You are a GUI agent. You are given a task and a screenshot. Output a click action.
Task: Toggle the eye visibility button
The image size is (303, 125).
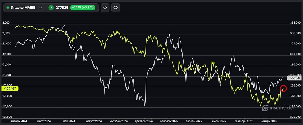(x=115, y=8)
